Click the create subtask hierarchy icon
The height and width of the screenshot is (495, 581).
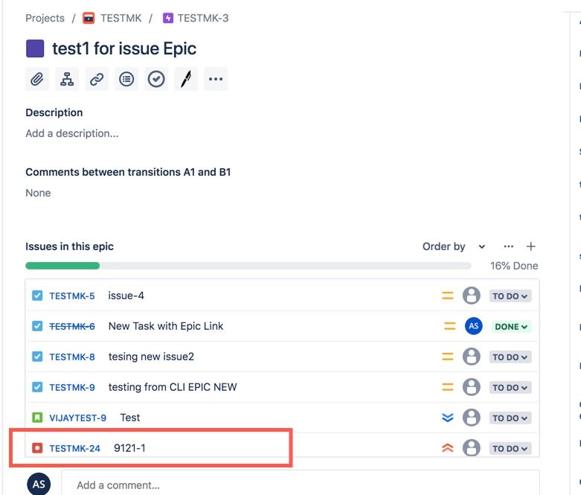pyautogui.click(x=67, y=79)
